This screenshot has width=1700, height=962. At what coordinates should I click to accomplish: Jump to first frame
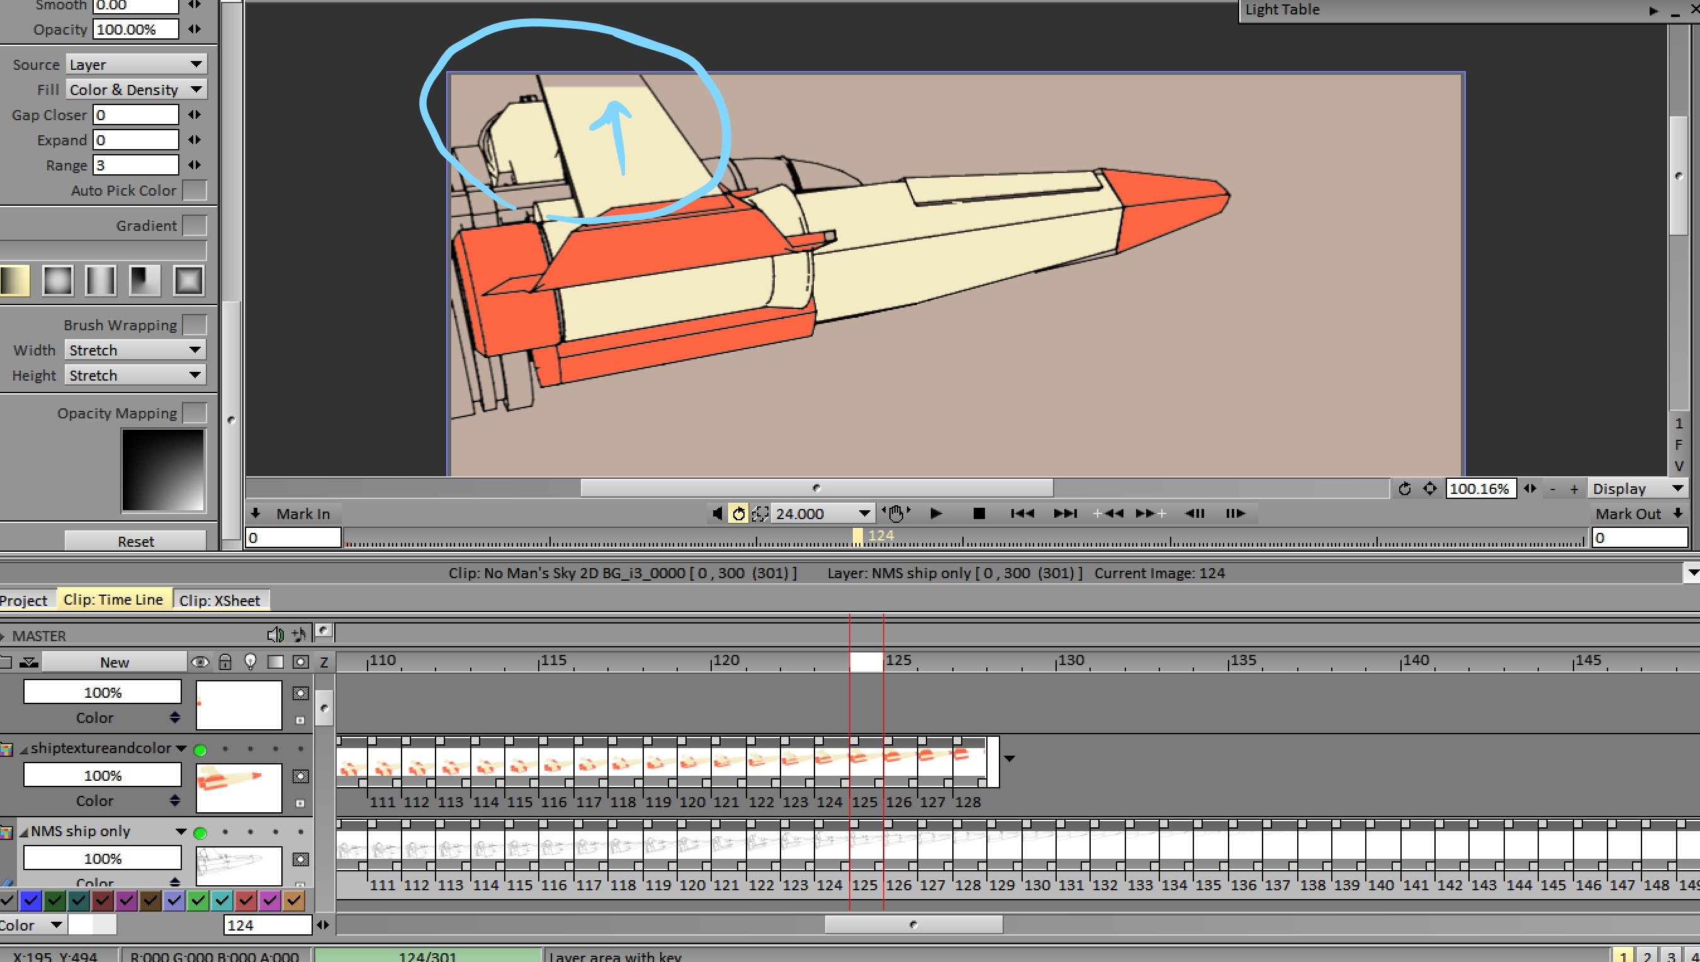[x=1022, y=513]
